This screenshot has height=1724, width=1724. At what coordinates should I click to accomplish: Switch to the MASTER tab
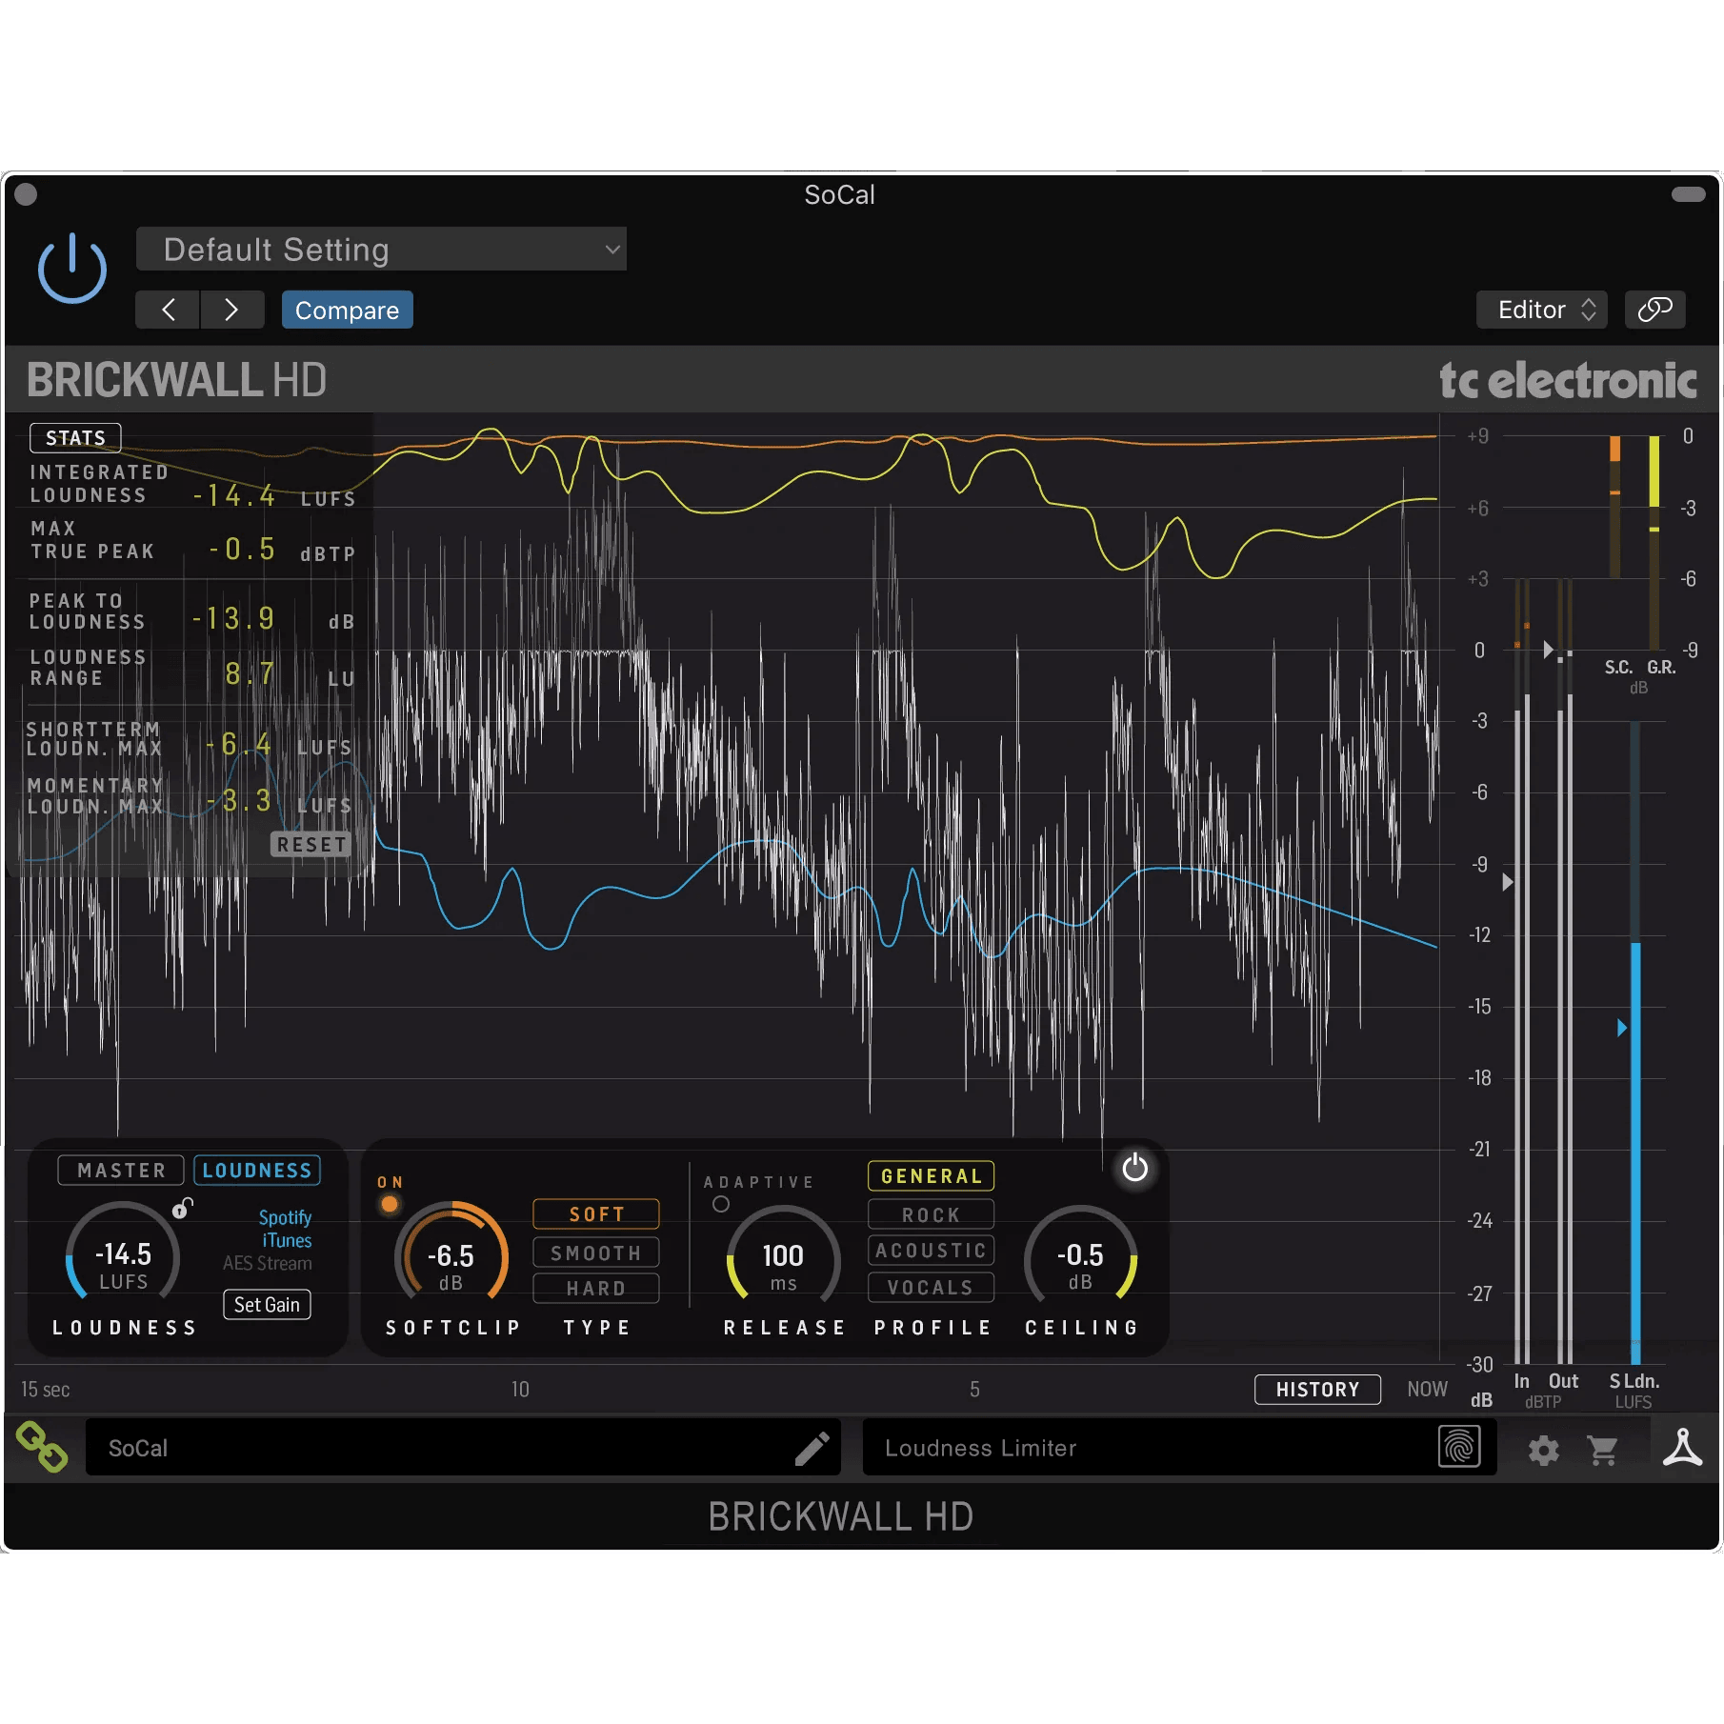120,1170
